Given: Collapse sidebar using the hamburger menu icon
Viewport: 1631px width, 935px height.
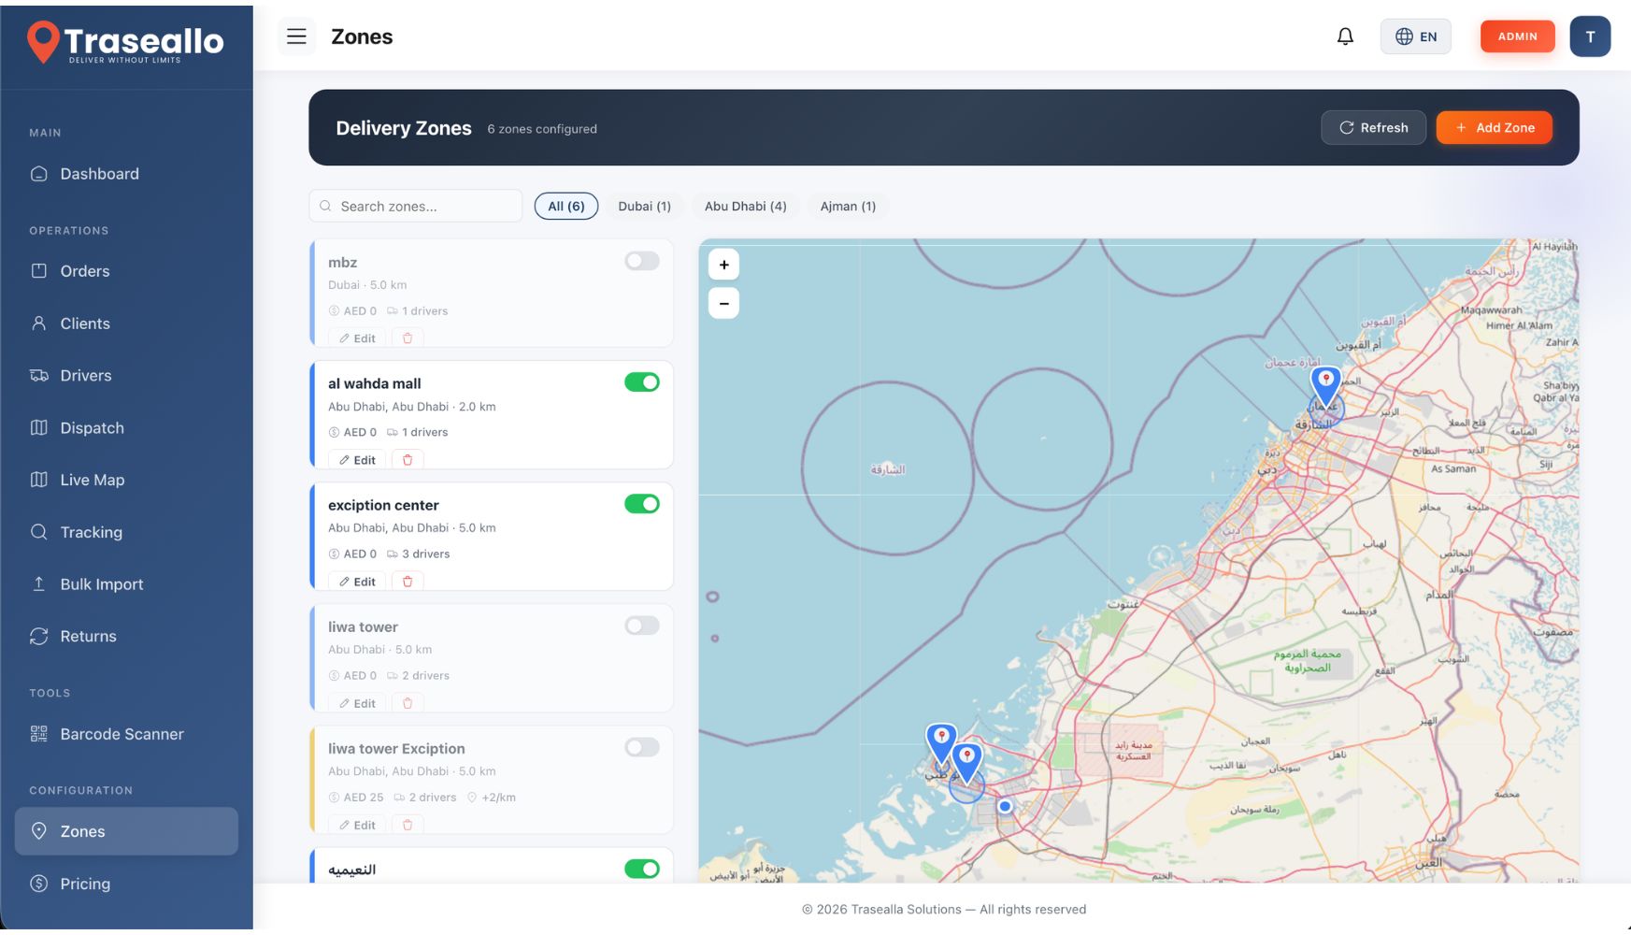Looking at the screenshot, I should tap(296, 36).
